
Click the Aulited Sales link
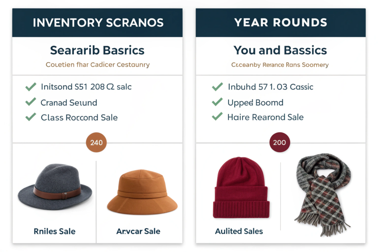239,232
